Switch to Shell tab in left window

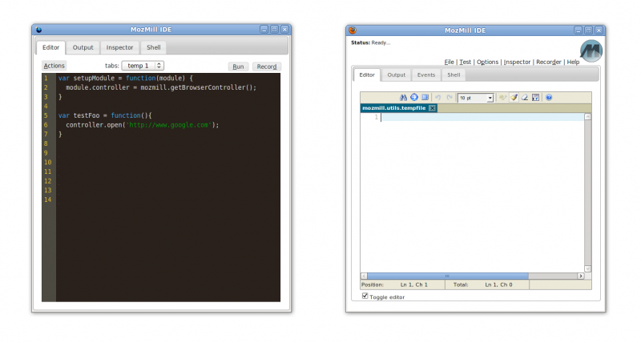click(153, 47)
